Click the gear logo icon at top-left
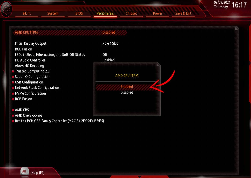 pyautogui.click(x=6, y=9)
